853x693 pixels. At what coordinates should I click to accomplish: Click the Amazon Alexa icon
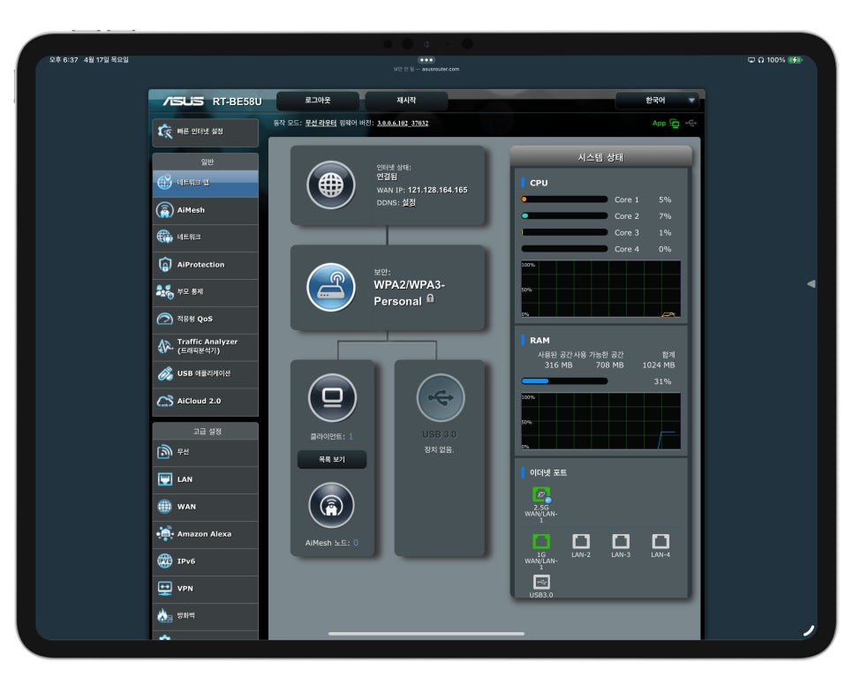tap(164, 533)
